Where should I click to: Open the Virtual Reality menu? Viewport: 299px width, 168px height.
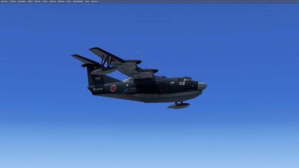78,1
